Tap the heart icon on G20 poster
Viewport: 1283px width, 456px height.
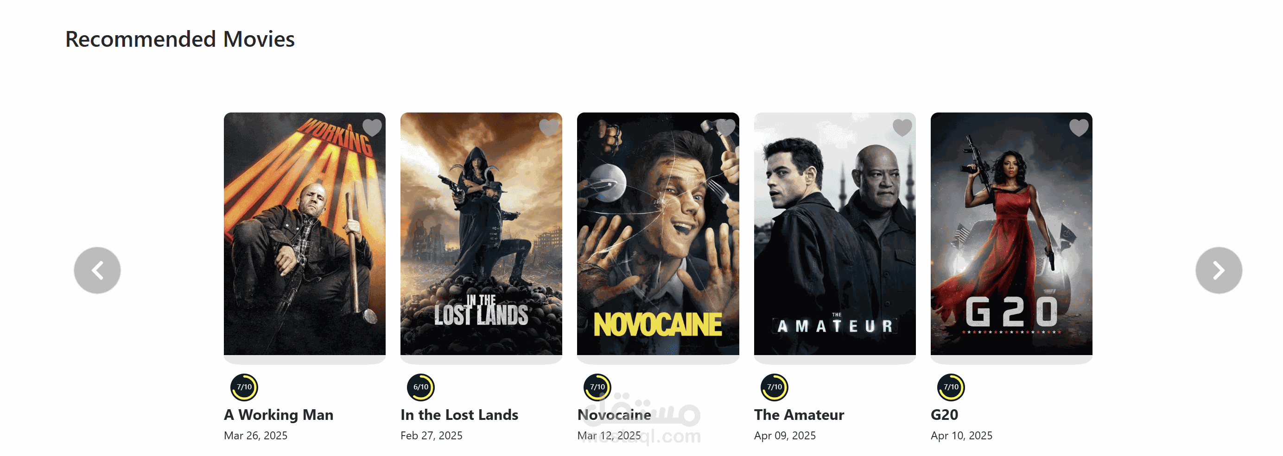point(1079,128)
